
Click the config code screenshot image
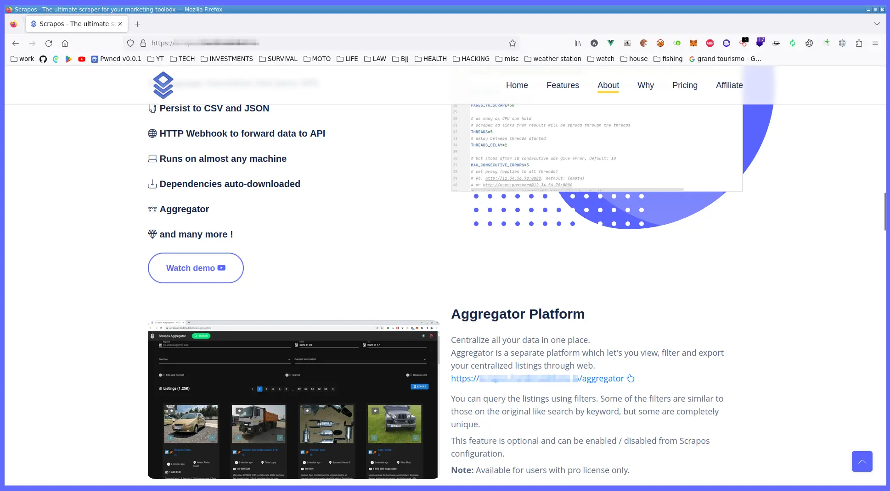coord(597,148)
